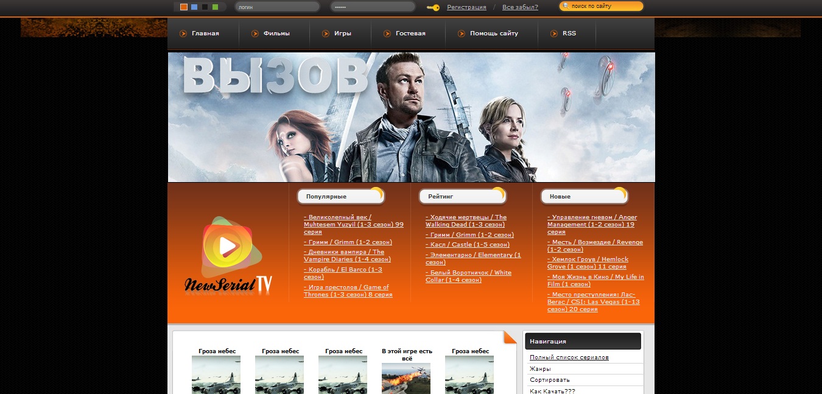Viewport: 822px width, 394px height.
Task: Focus the password input field
Action: coord(373,7)
